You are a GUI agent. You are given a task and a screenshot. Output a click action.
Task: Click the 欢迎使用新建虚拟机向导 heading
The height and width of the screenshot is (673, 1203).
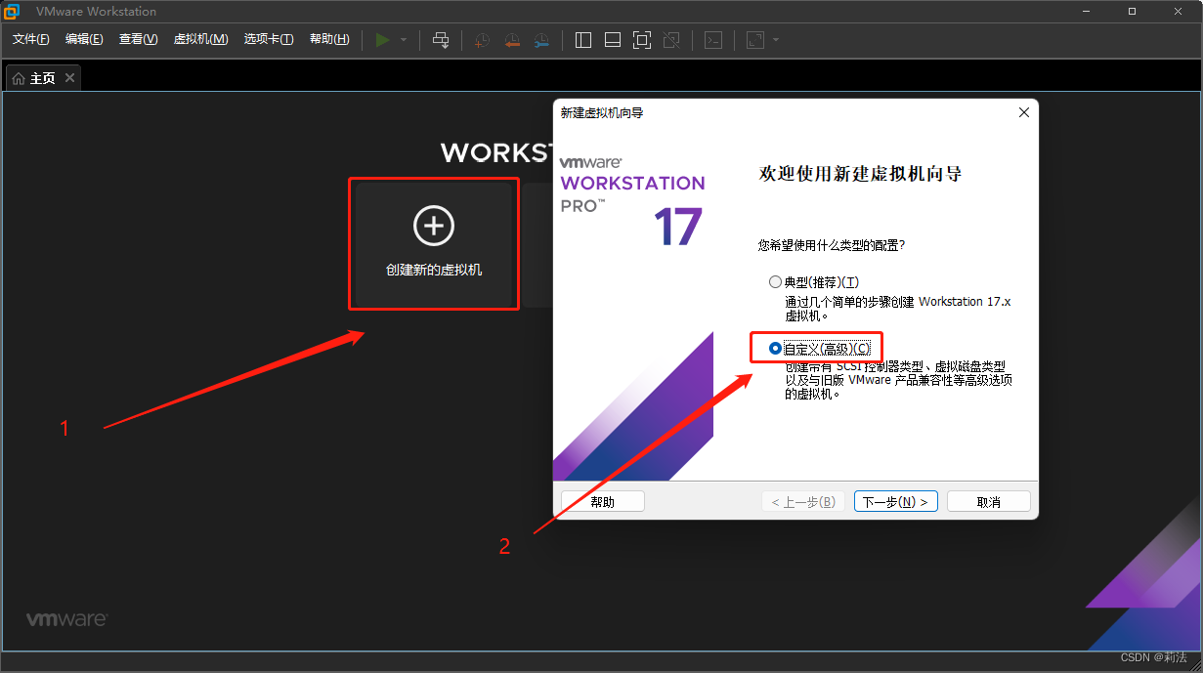860,174
